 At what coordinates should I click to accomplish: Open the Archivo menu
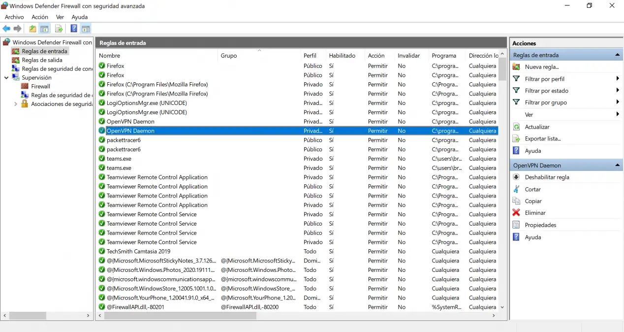[14, 17]
